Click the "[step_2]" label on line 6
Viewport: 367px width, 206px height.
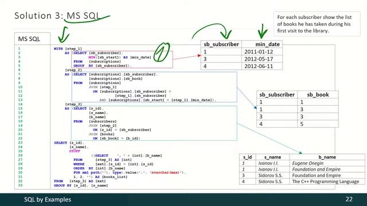[x=73, y=70]
